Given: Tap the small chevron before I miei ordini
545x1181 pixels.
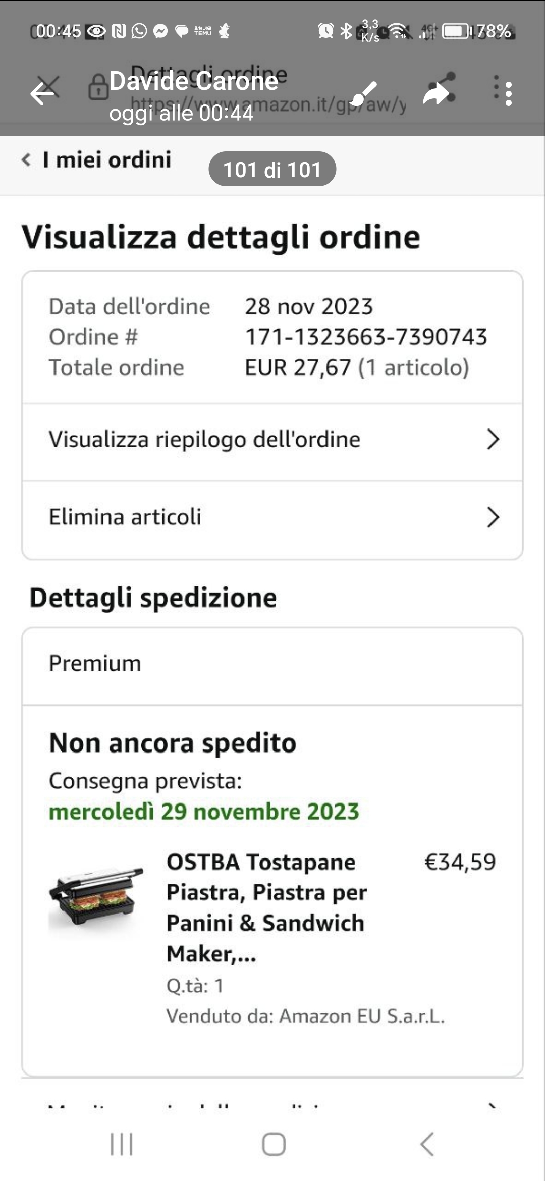Looking at the screenshot, I should click(x=26, y=160).
